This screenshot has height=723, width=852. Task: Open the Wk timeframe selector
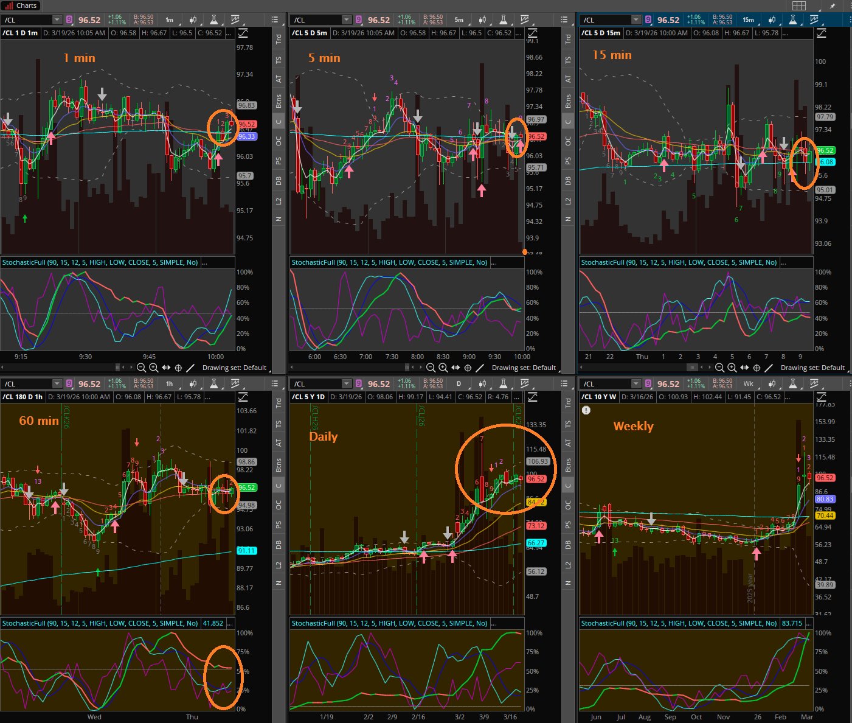[x=748, y=384]
